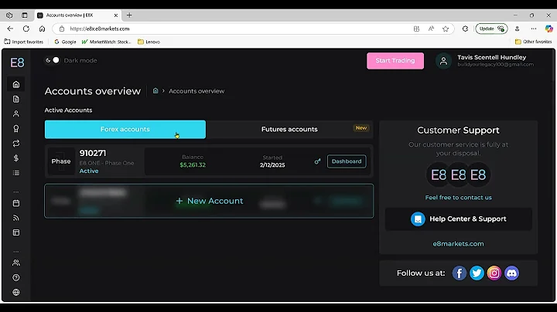Open the profile person icon in sidebar

(16, 114)
